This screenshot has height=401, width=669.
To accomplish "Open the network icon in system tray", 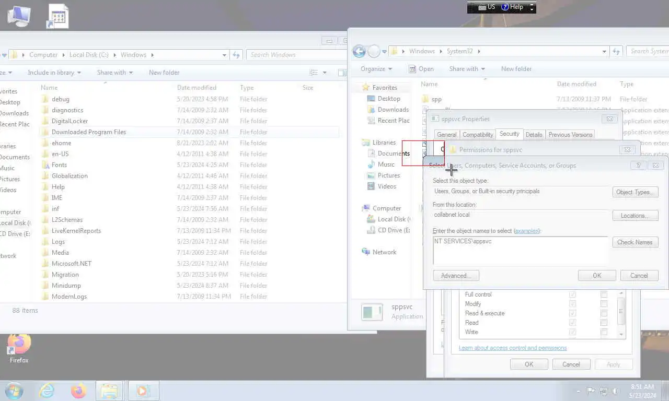I will (x=603, y=391).
